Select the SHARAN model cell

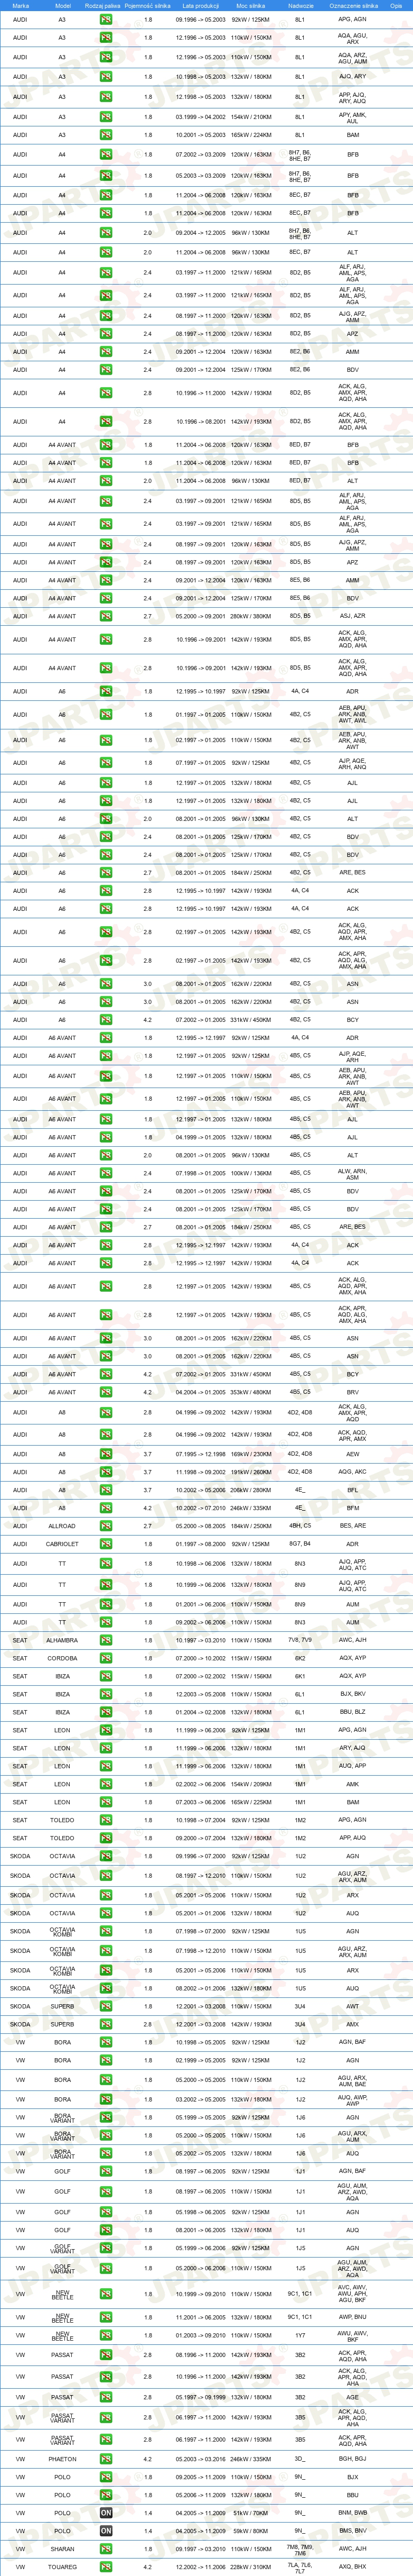62,2549
